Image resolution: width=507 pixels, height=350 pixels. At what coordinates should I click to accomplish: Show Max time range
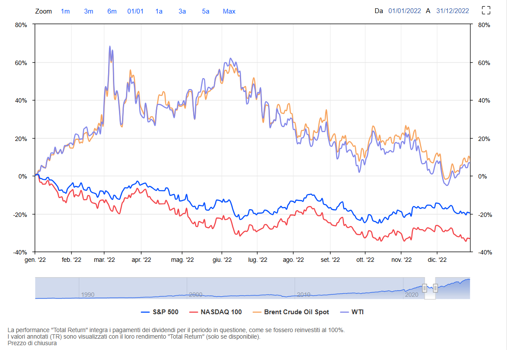[229, 11]
